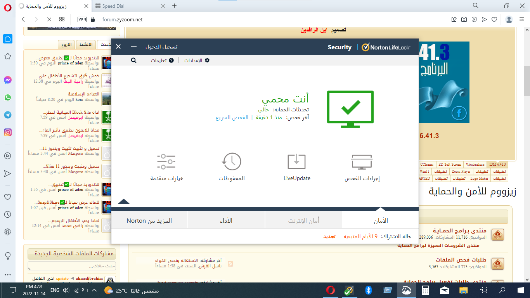
Task: Open Norton icon in Windows taskbar
Action: [x=349, y=290]
